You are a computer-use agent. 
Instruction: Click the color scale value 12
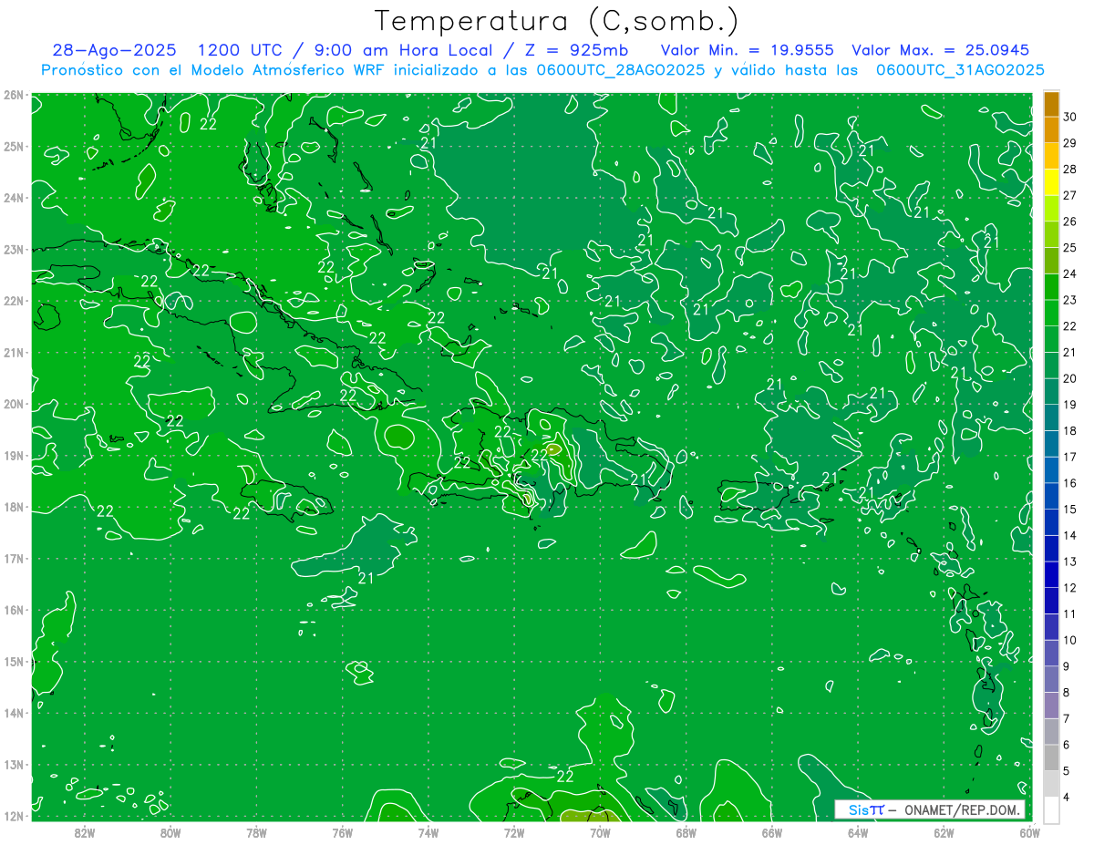click(x=1069, y=588)
